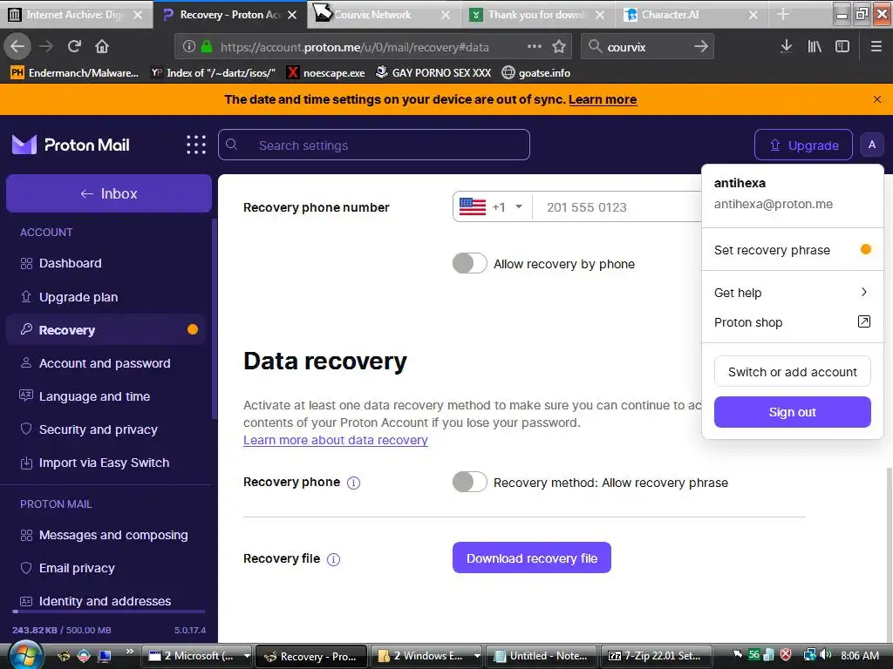Open Import via Easy Switch

point(106,463)
